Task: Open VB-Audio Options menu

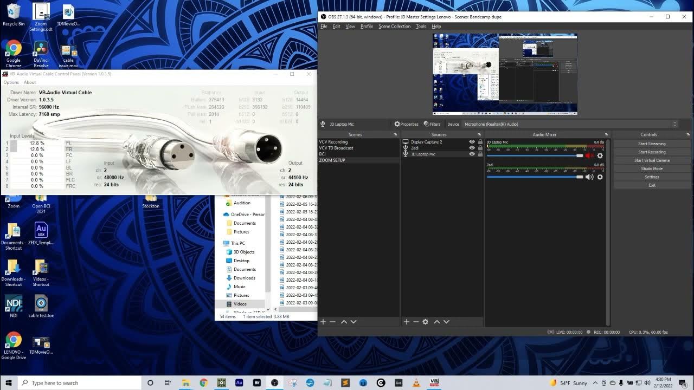Action: click(11, 82)
